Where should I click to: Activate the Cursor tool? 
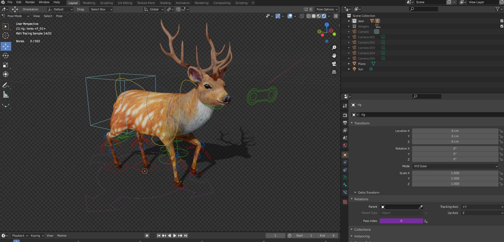6,36
